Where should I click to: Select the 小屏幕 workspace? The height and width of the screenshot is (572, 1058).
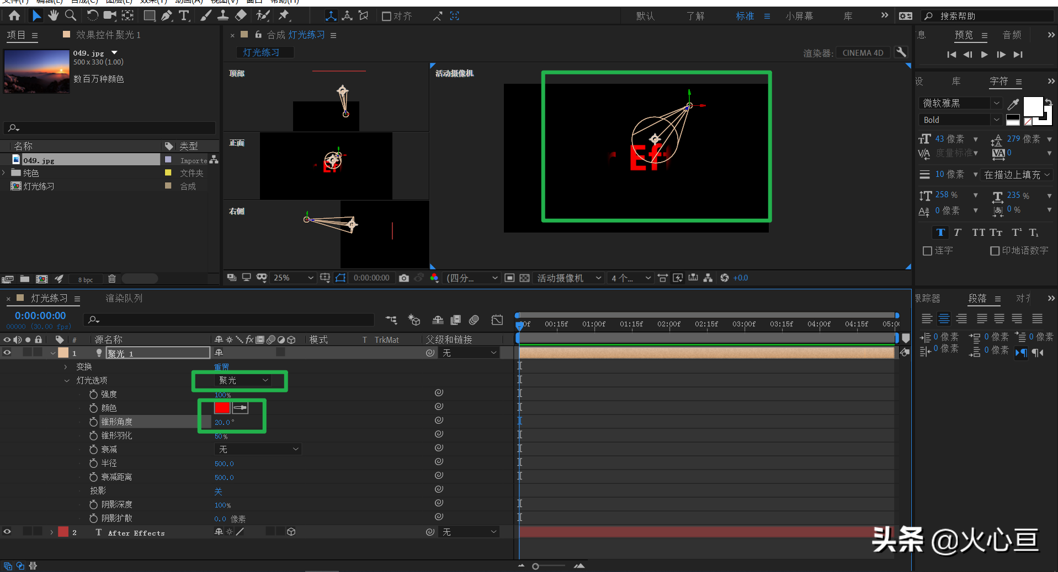[x=800, y=16]
